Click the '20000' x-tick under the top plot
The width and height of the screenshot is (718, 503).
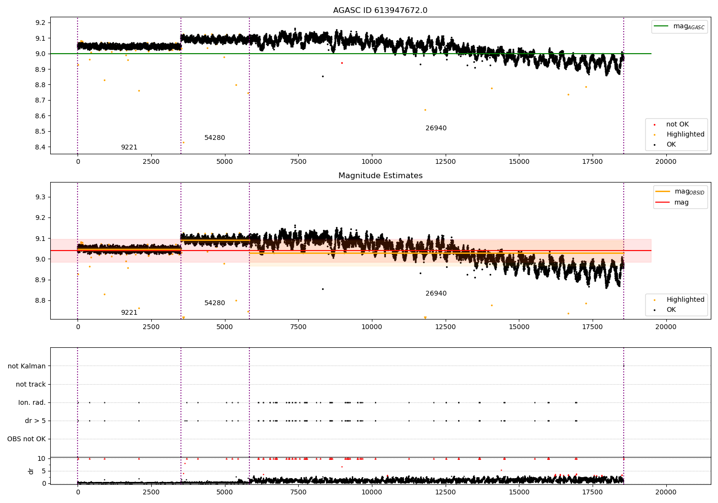pyautogui.click(x=666, y=162)
